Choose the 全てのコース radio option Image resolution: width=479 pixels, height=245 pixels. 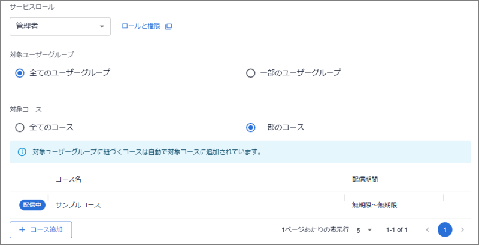coord(20,127)
